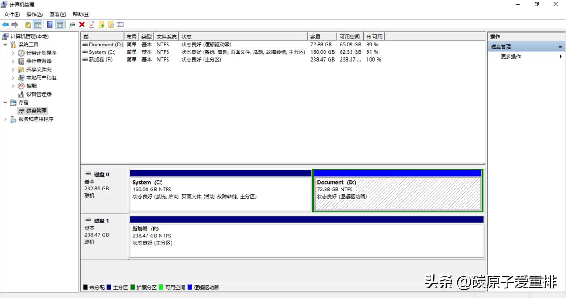Collapse the 系统工具 tree node
The height and width of the screenshot is (298, 566).
click(5, 45)
